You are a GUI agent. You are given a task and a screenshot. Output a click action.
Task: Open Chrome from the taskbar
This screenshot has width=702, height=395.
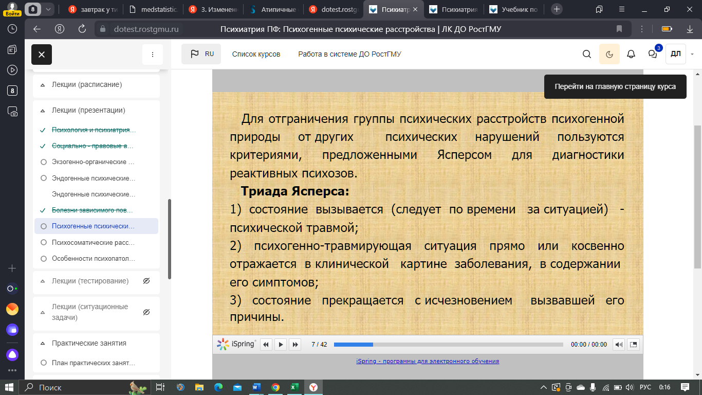tap(275, 387)
